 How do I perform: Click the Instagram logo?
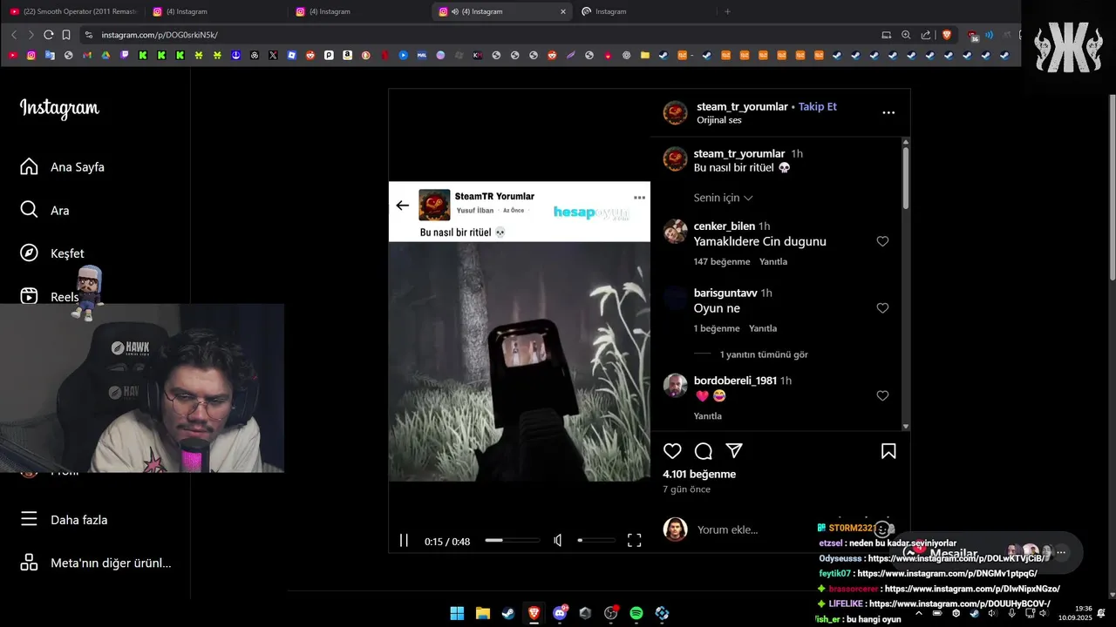point(59,108)
